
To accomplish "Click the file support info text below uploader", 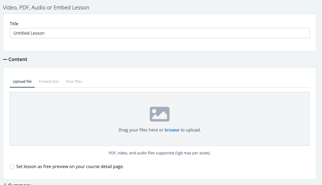I will (160, 153).
